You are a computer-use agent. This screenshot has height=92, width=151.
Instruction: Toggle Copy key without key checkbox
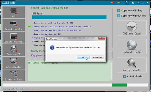(119, 16)
